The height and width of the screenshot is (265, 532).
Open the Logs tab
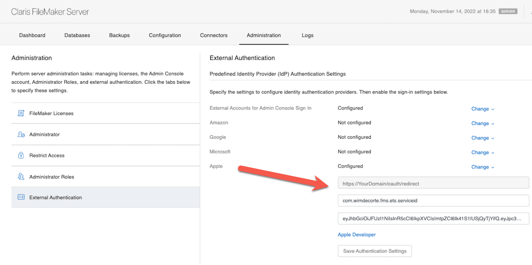(x=307, y=35)
